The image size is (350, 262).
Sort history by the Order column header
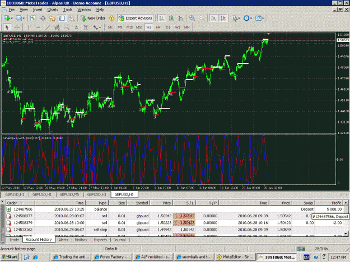point(20,203)
